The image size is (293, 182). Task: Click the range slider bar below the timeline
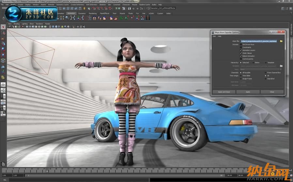coord(125,175)
